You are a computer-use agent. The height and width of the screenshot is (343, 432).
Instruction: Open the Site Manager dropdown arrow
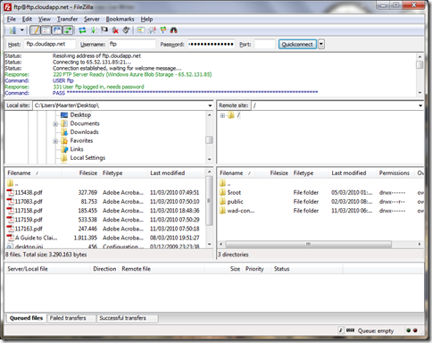pyautogui.click(x=21, y=30)
